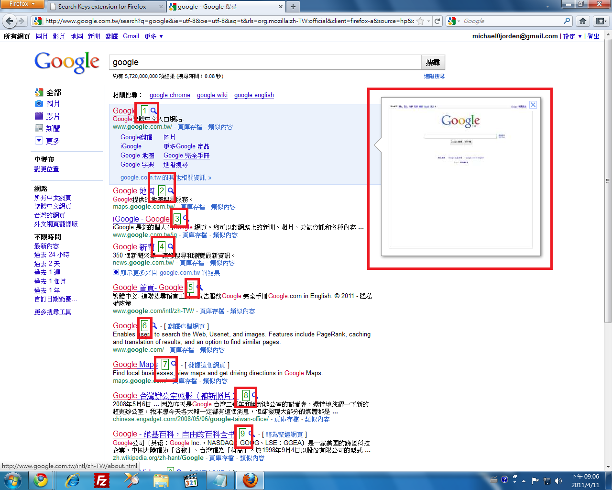Viewport: 612px width, 490px height.
Task: Switch to Search Keys extension for Firefox tab
Action: 102,6
